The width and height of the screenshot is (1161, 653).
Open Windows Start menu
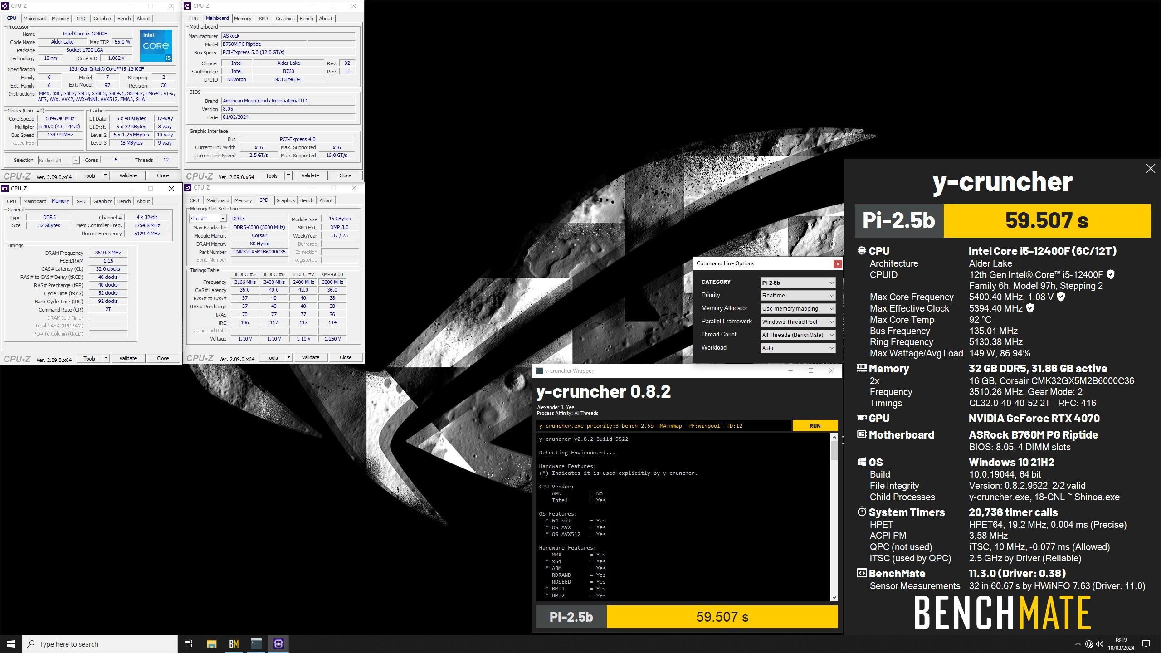point(11,644)
